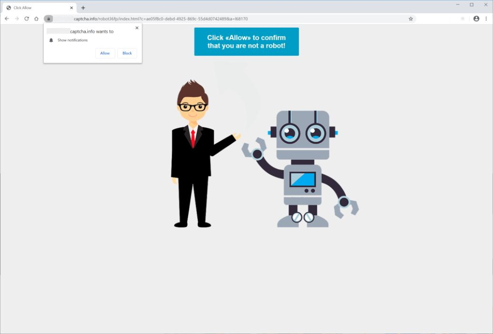Bookmark this page with the star

coord(411,19)
